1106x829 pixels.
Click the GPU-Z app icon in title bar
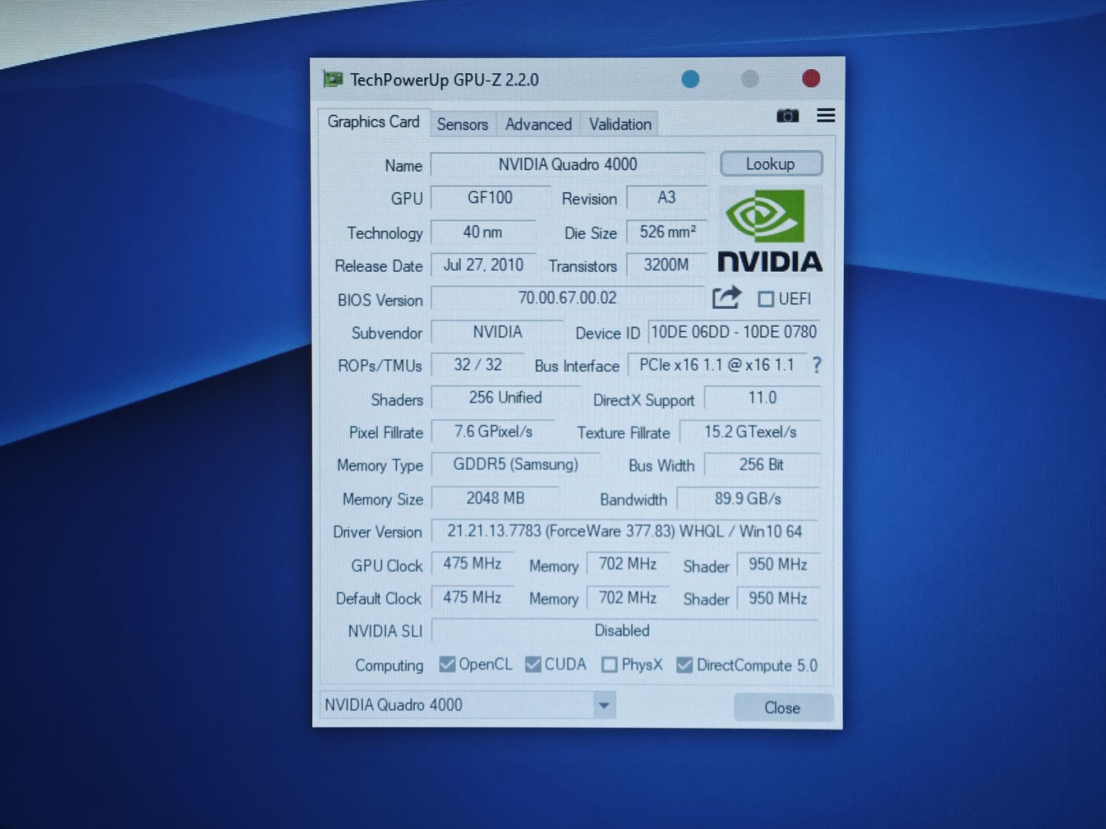pyautogui.click(x=332, y=80)
